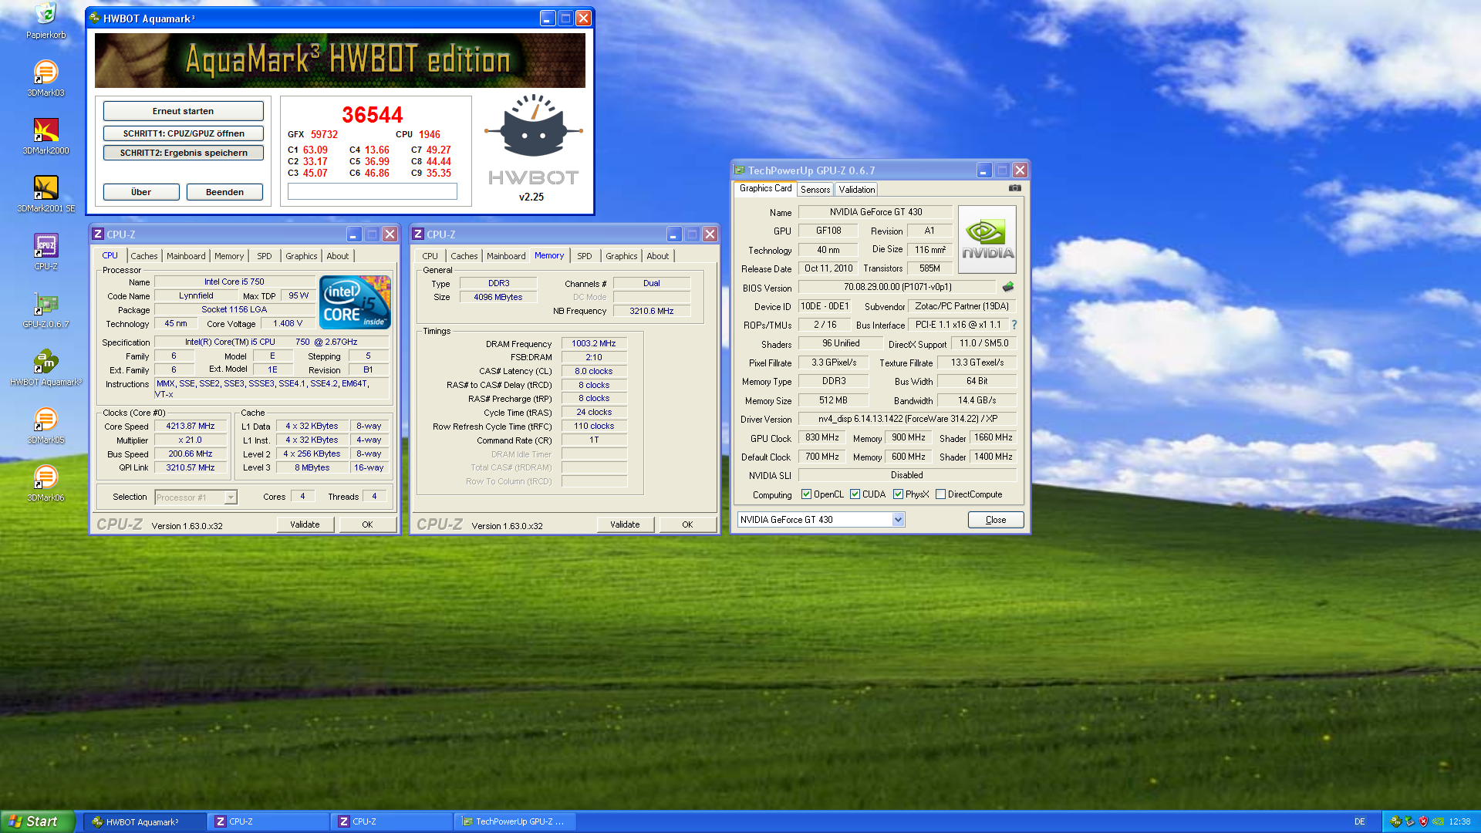Open the 3DMark06 desktop shortcut
Image resolution: width=1481 pixels, height=833 pixels.
click(46, 484)
